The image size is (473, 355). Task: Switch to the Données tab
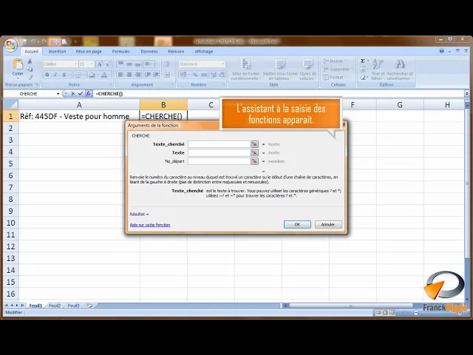pos(149,52)
